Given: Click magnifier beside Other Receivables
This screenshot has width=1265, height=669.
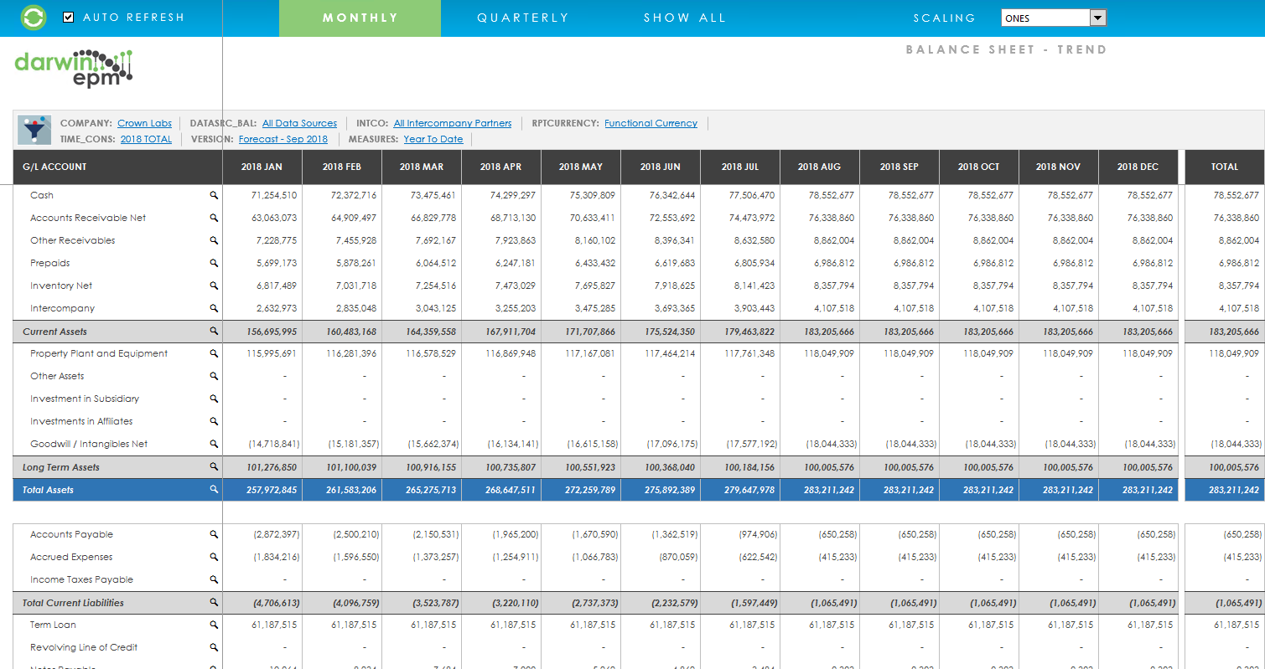Looking at the screenshot, I should (214, 240).
